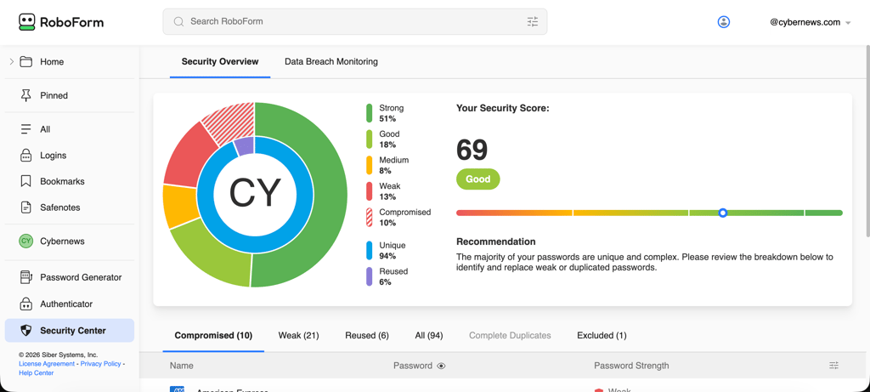Click the @cybernews.com account text

805,23
